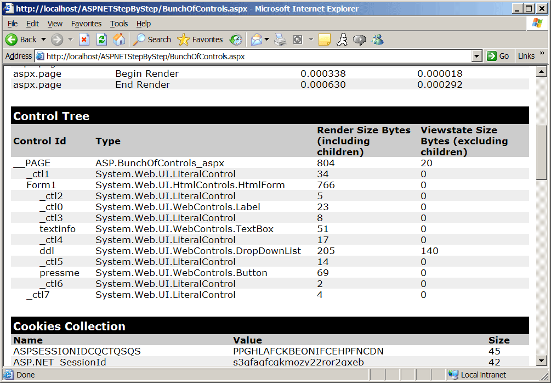Open the View menu
This screenshot has height=383, width=551.
[x=55, y=24]
